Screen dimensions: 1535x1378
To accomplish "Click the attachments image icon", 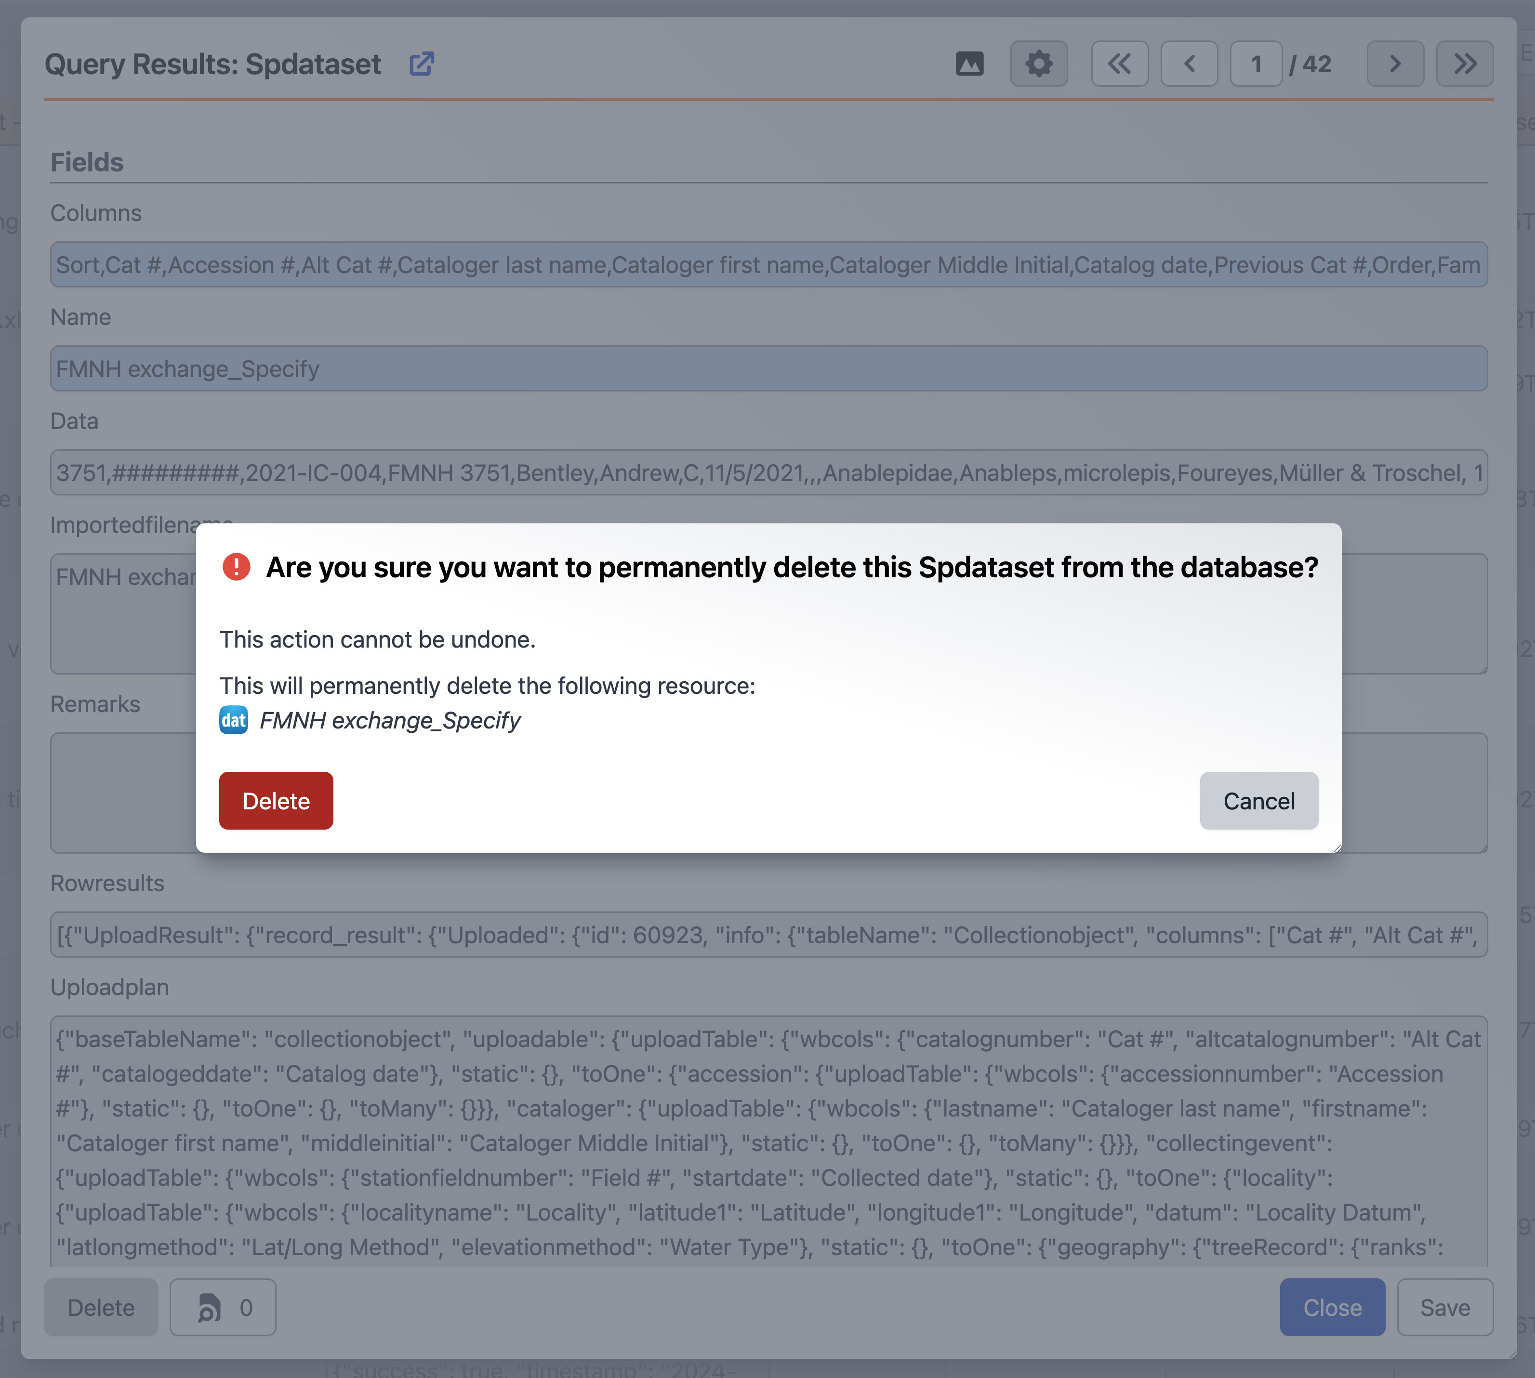I will (x=969, y=65).
